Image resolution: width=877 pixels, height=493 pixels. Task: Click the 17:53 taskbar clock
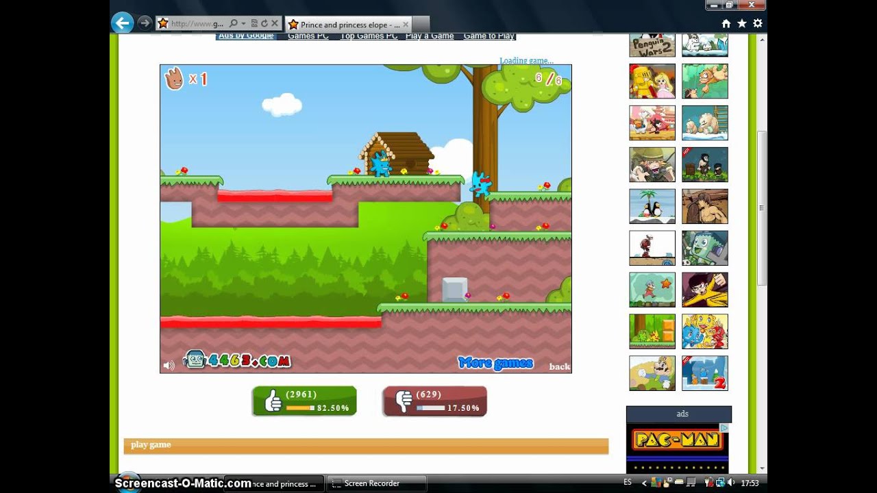pyautogui.click(x=750, y=483)
